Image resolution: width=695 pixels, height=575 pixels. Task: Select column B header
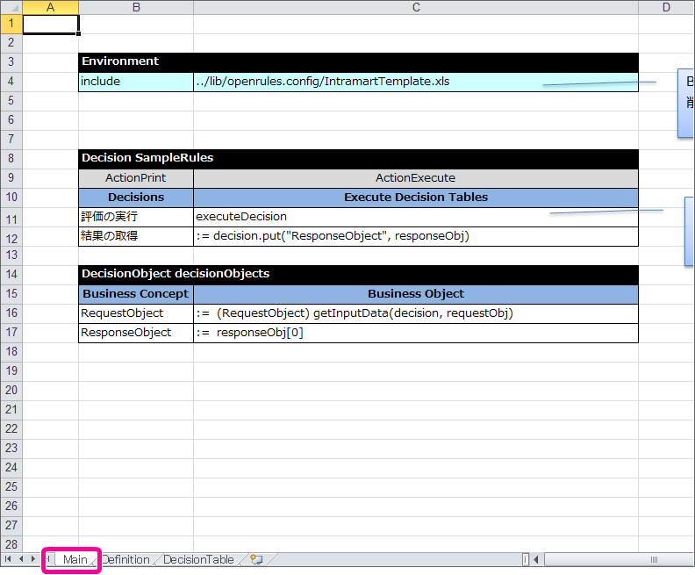pos(136,7)
